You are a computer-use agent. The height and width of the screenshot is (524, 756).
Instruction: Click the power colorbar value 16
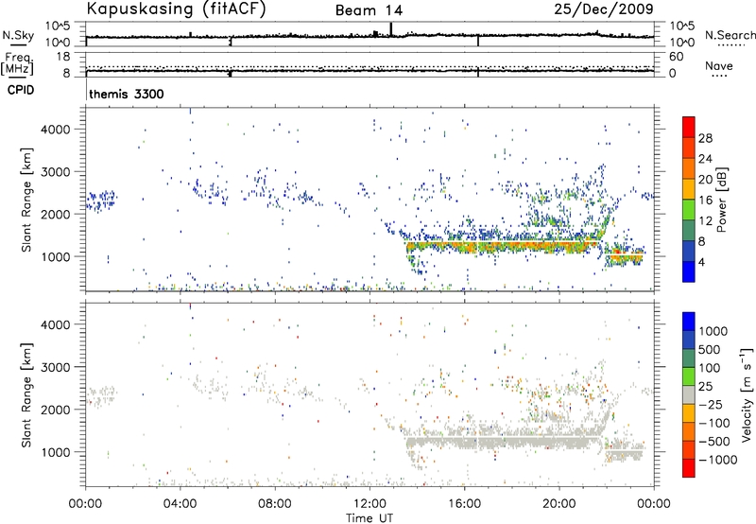point(705,201)
